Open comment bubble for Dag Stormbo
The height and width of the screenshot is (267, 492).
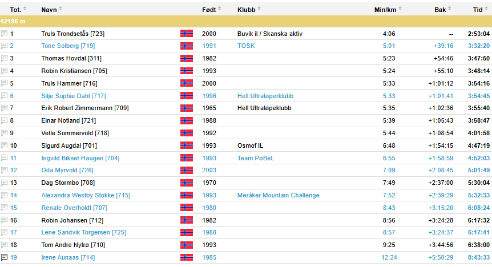(x=5, y=183)
